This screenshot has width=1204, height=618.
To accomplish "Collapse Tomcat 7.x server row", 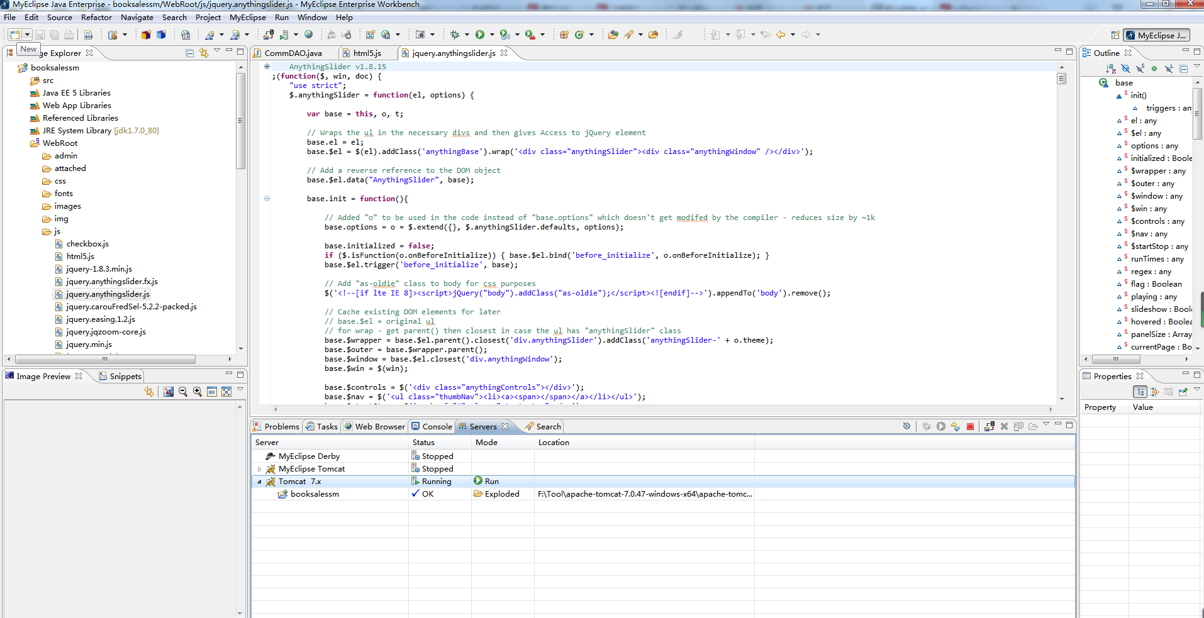I will coord(259,482).
